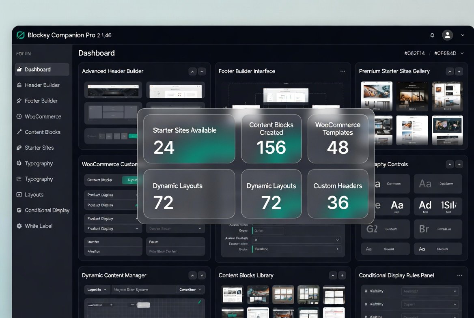
Task: Click the White Label gear icon
Action: coord(19,226)
